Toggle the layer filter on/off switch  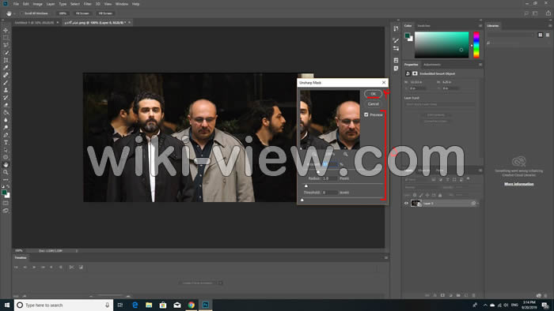469,179
